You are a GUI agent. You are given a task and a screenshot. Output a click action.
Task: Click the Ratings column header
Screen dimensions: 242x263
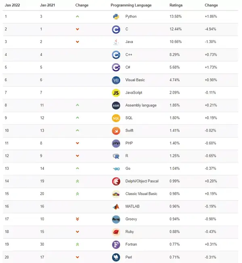[176, 5]
